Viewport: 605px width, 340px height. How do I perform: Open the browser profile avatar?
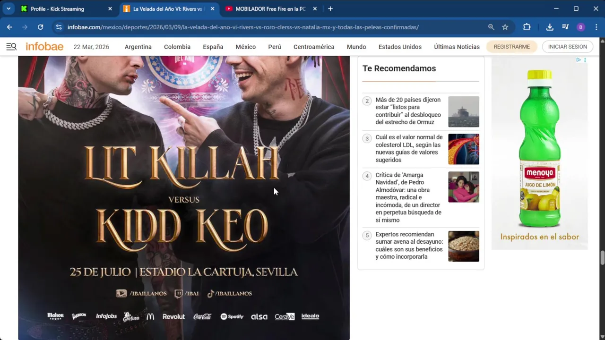click(581, 27)
